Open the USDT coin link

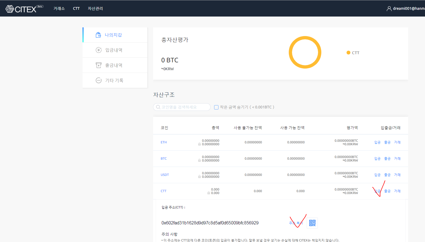pyautogui.click(x=165, y=175)
